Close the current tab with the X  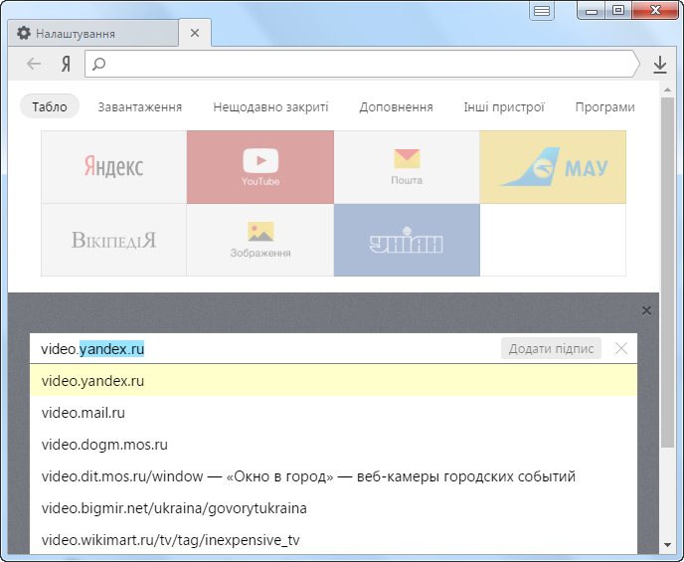pyautogui.click(x=195, y=33)
